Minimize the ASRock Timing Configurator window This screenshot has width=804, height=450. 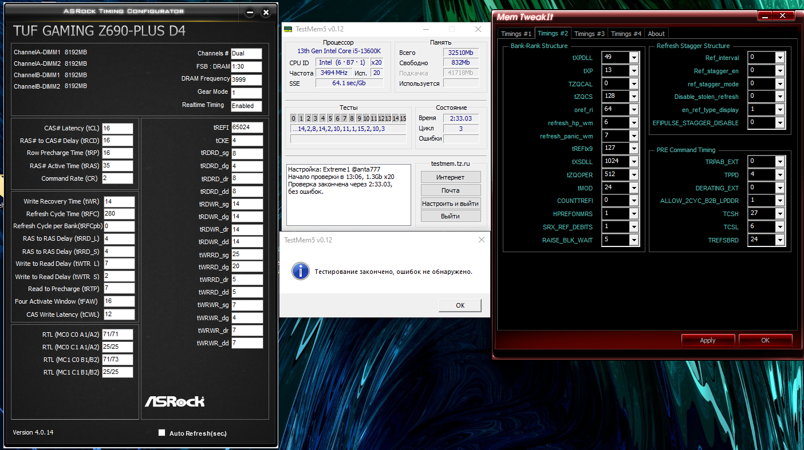250,12
